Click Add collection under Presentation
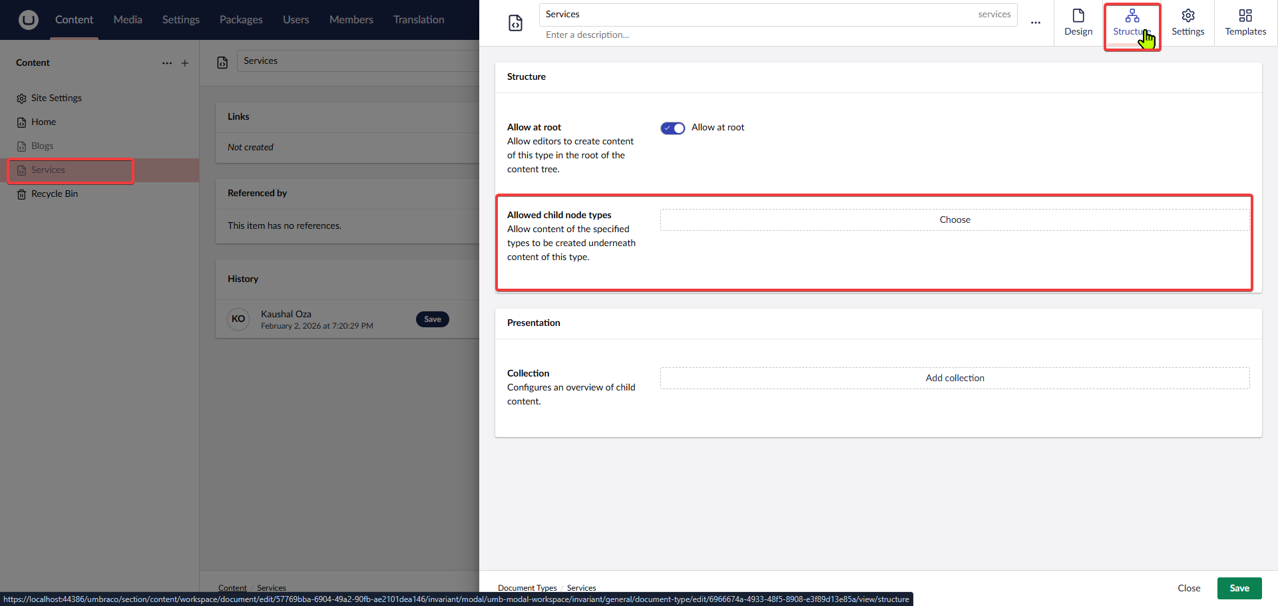Viewport: 1278px width, 606px height. click(x=955, y=378)
